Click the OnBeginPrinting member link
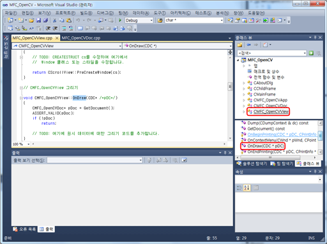The height and width of the screenshot is (244, 327). (282, 134)
